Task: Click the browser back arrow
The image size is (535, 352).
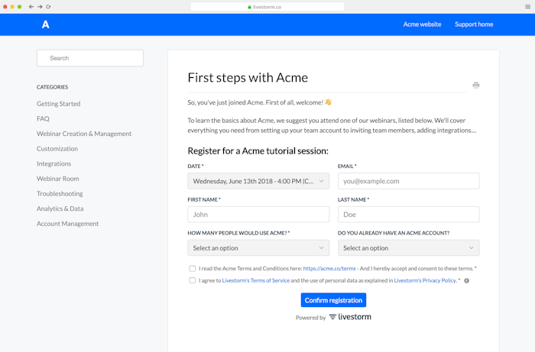Action: [x=31, y=6]
